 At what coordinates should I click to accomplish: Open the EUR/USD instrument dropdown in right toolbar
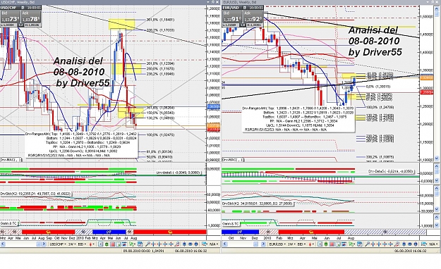tap(277, 244)
